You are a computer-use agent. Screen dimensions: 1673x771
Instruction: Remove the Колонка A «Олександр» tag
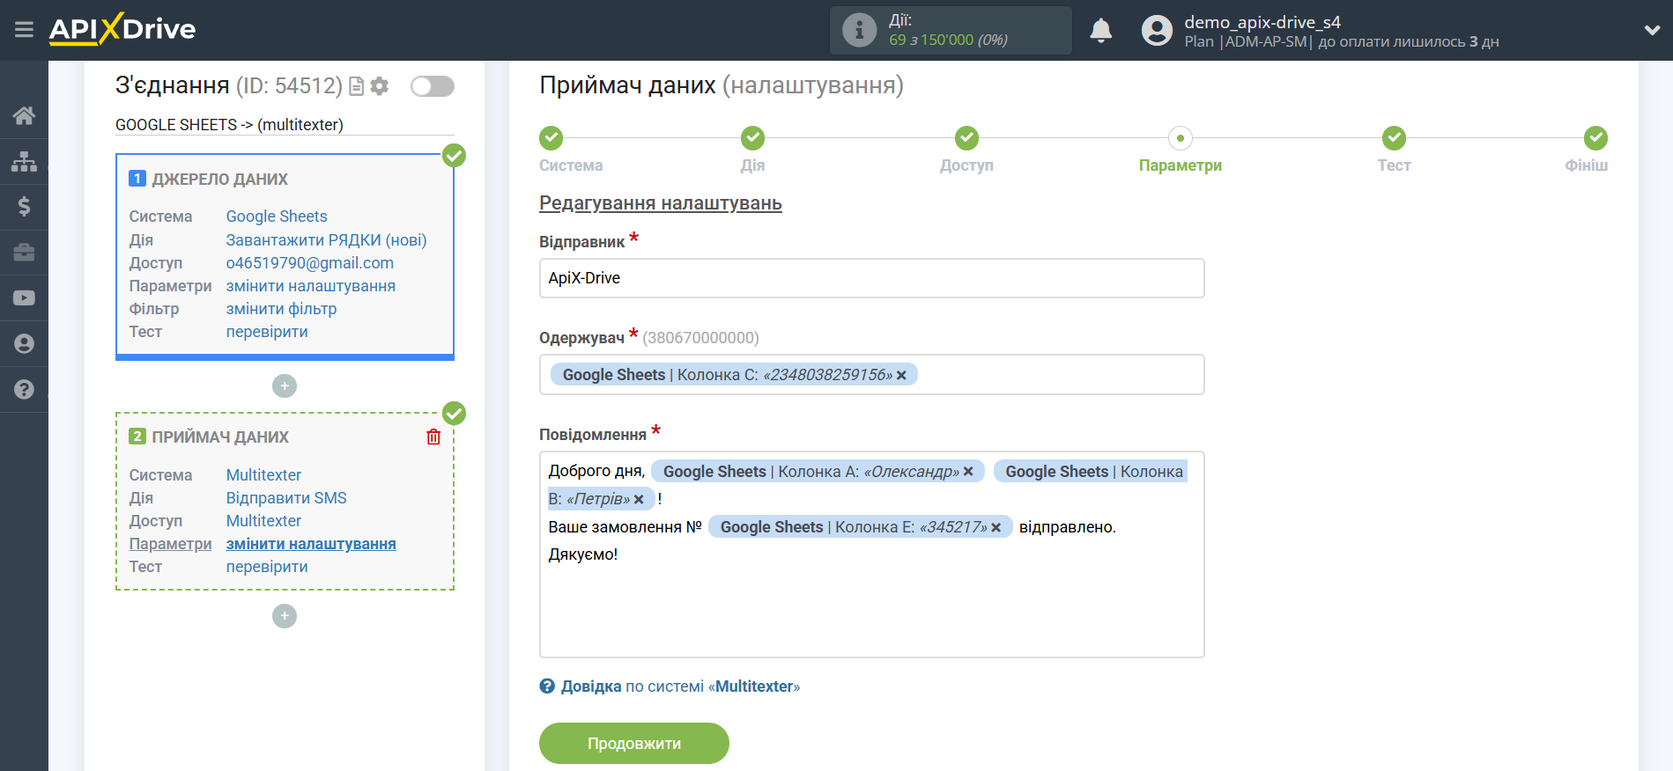968,472
